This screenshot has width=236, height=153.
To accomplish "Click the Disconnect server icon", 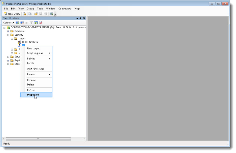I will point(22,23).
